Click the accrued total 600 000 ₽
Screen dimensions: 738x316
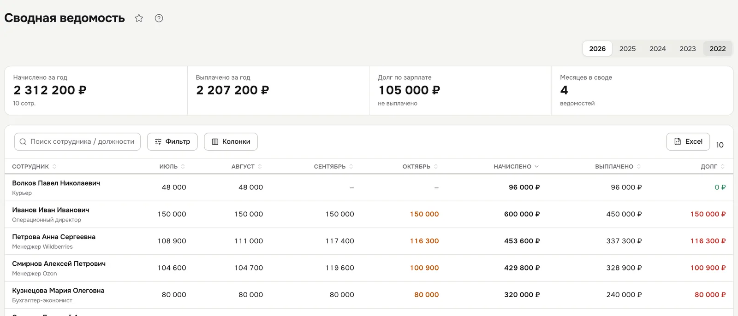pos(522,214)
